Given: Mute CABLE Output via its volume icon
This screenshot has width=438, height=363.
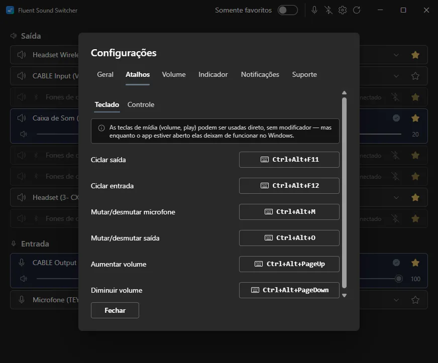Looking at the screenshot, I should pos(24,279).
